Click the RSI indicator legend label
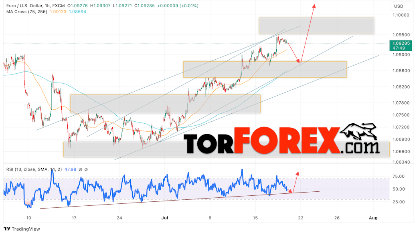The image size is (417, 235). pos(34,169)
